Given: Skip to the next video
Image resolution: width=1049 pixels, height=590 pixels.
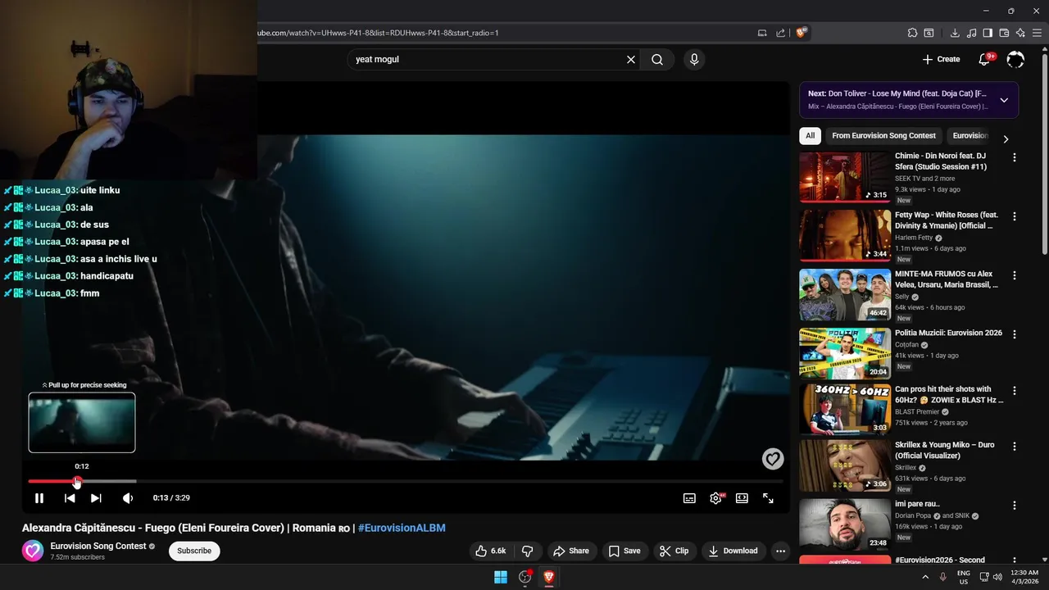Looking at the screenshot, I should click(96, 498).
